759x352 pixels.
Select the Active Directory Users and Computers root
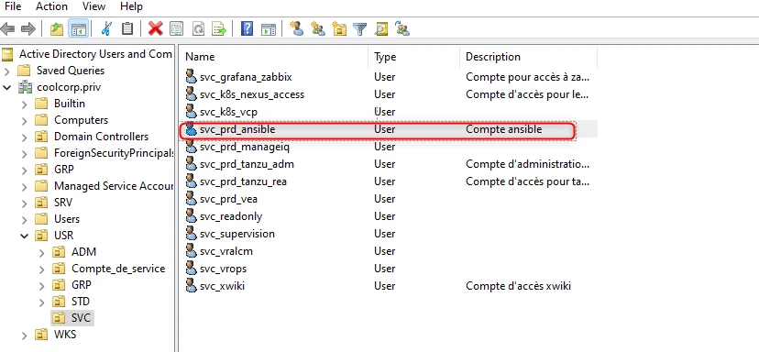pos(95,54)
